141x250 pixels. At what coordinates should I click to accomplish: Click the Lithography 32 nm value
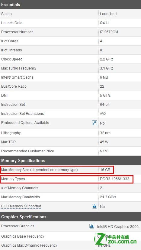coord(105,133)
